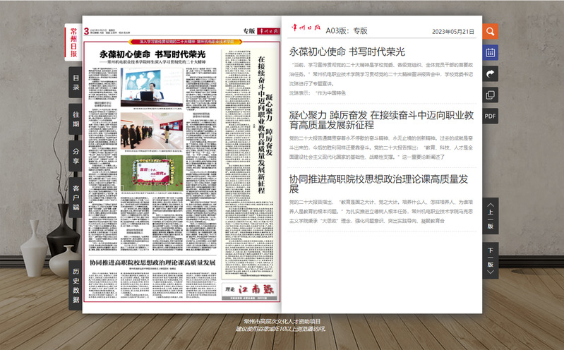This screenshot has height=350, width=564.
Task: Click the copy pages icon
Action: point(490,95)
